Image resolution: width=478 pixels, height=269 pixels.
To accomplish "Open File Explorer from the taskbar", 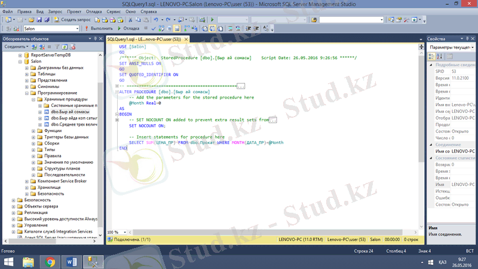I will (28, 262).
